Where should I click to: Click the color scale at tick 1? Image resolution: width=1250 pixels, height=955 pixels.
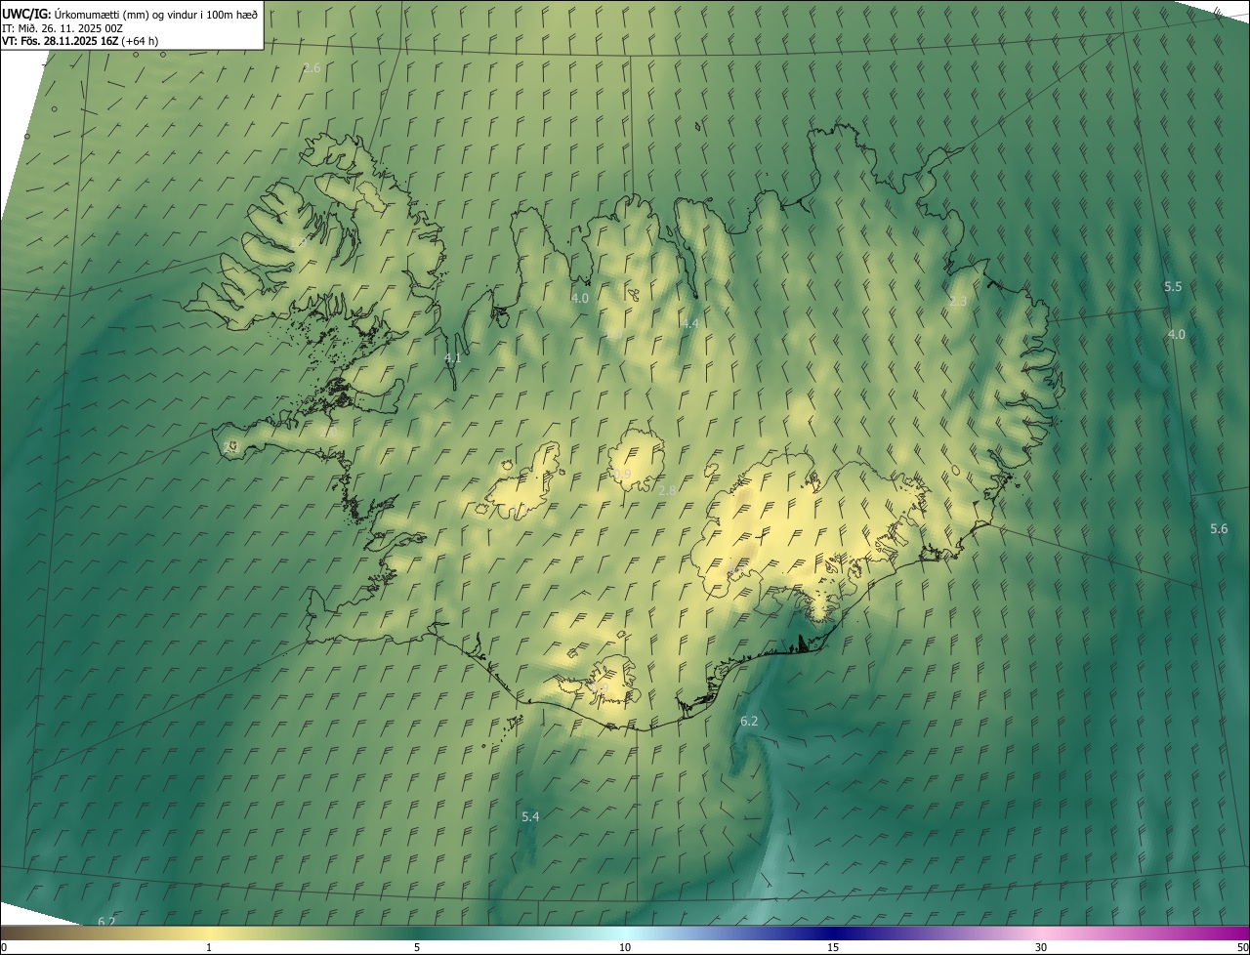point(209,947)
